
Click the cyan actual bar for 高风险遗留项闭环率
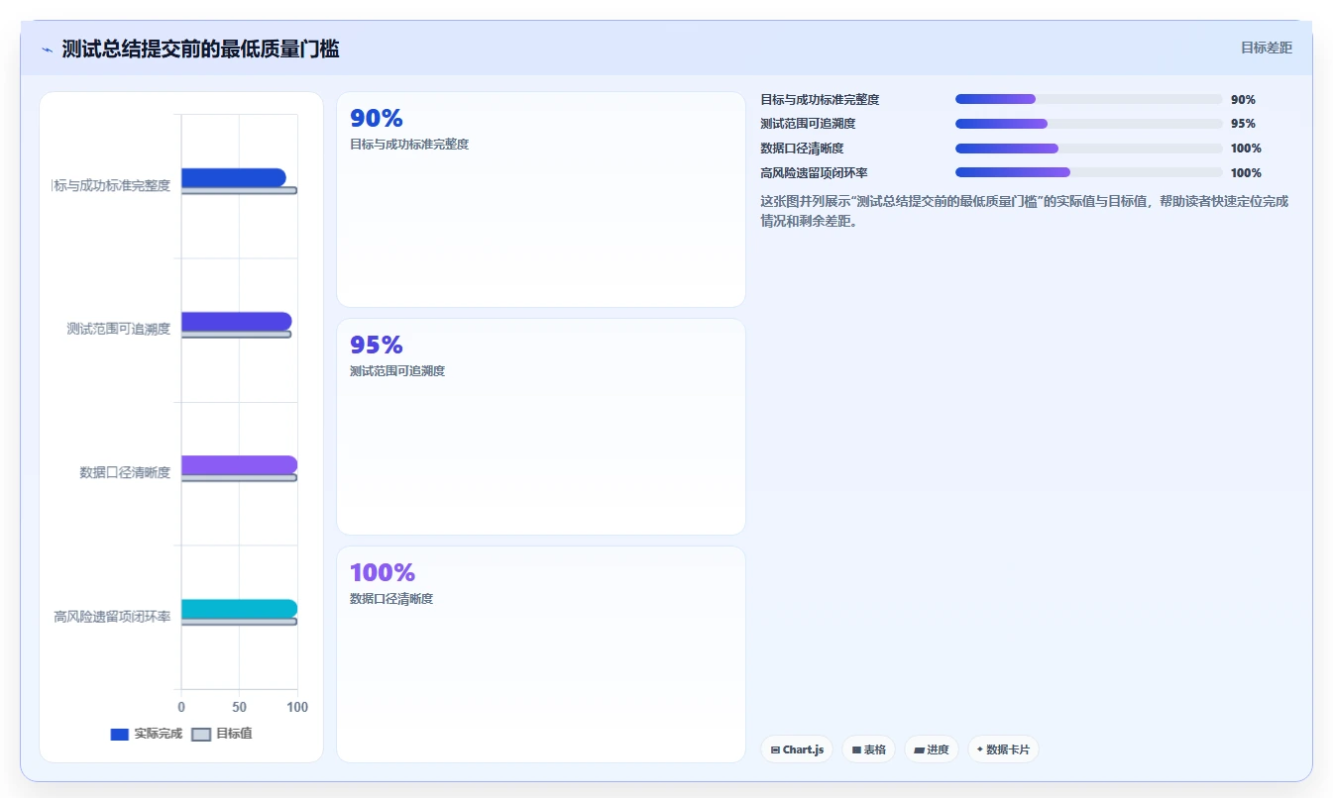(239, 608)
